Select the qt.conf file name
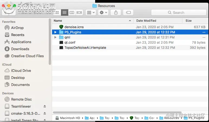209x122 pixels. 70,42
